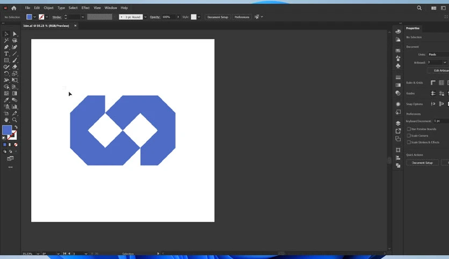Screen dimensions: 449x259
Task: Select the Blend tool
Action: [x=15, y=100]
